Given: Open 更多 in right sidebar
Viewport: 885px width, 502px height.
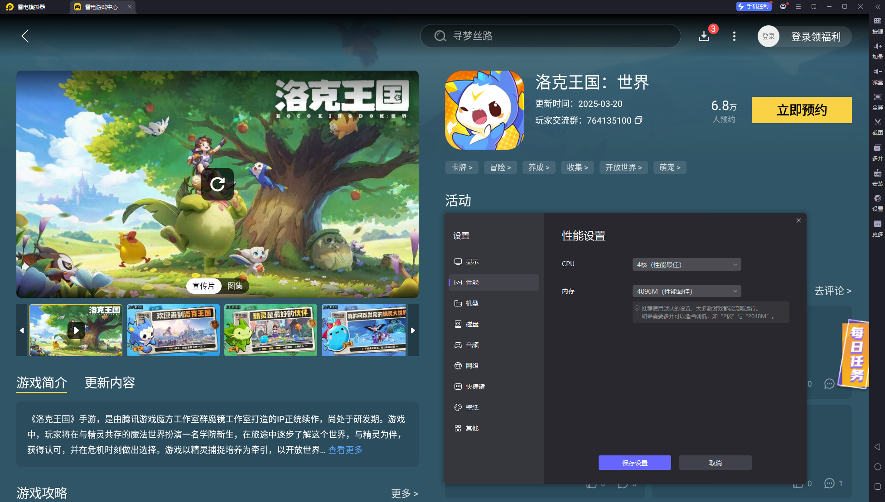Looking at the screenshot, I should tap(877, 229).
